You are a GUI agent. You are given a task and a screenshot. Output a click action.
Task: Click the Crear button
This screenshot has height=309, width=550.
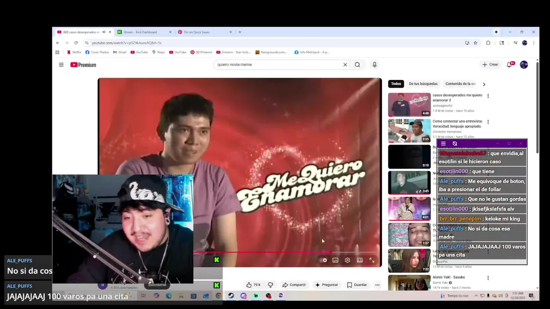tap(490, 65)
